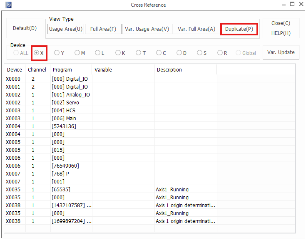Switch view type to Usage Area(U)
This screenshot has height=240, width=306.
[66, 29]
